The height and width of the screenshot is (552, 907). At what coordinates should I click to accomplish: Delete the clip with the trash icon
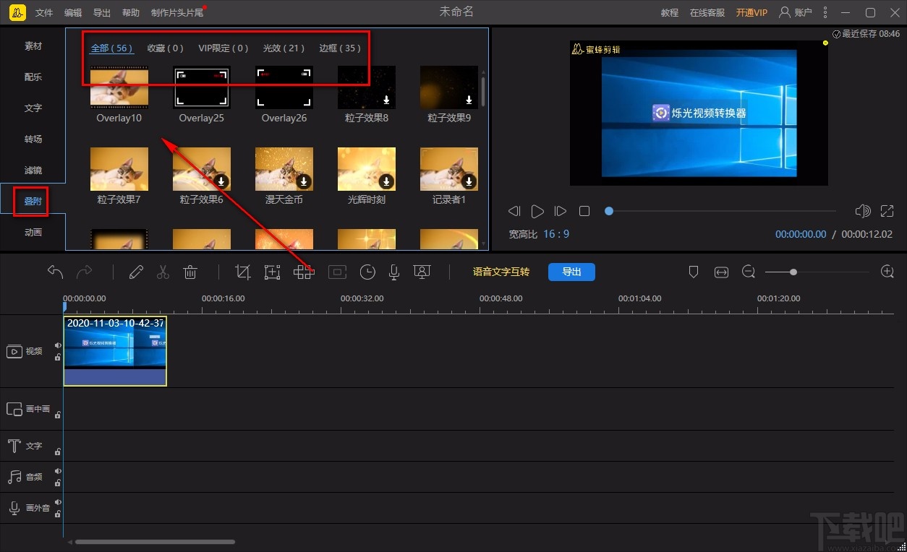pos(190,272)
